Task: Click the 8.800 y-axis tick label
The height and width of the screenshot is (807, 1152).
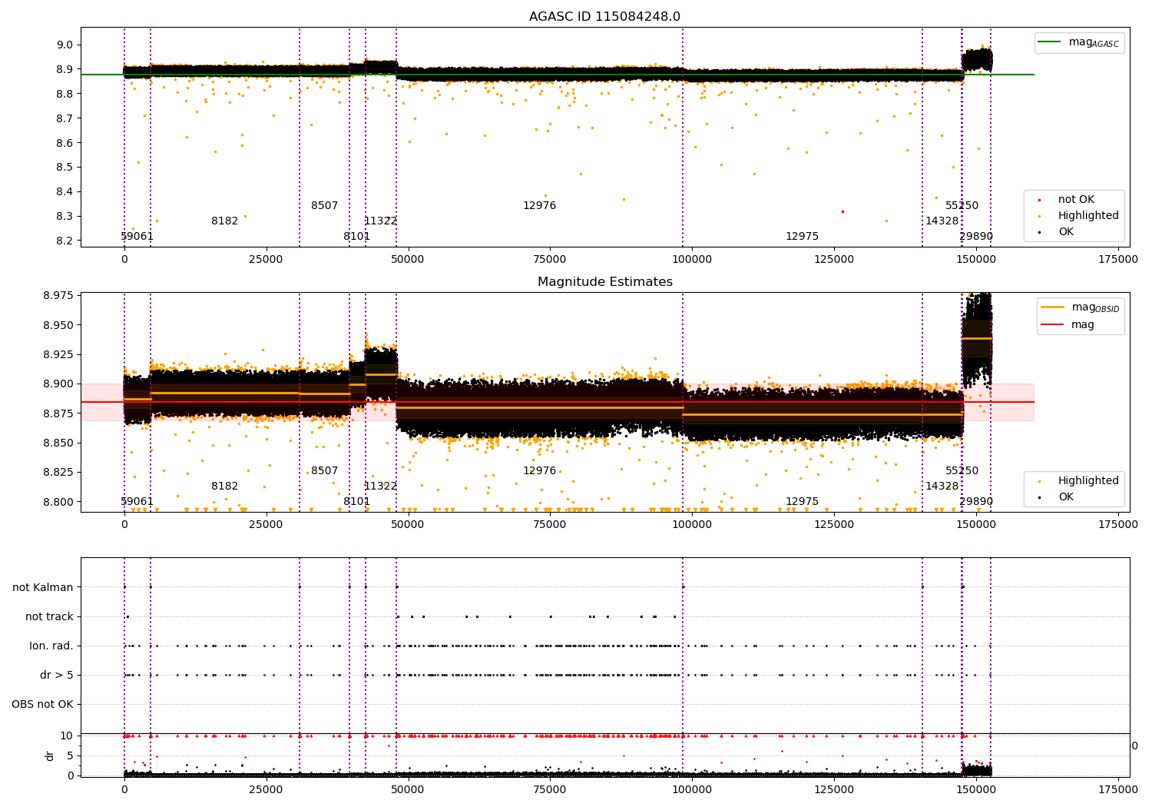Action: pyautogui.click(x=59, y=502)
